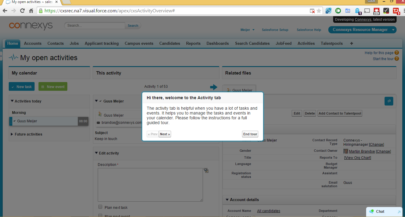Image resolution: width=405 pixels, height=217 pixels.
Task: Tick the Plan next task checkbox
Action: click(x=100, y=207)
